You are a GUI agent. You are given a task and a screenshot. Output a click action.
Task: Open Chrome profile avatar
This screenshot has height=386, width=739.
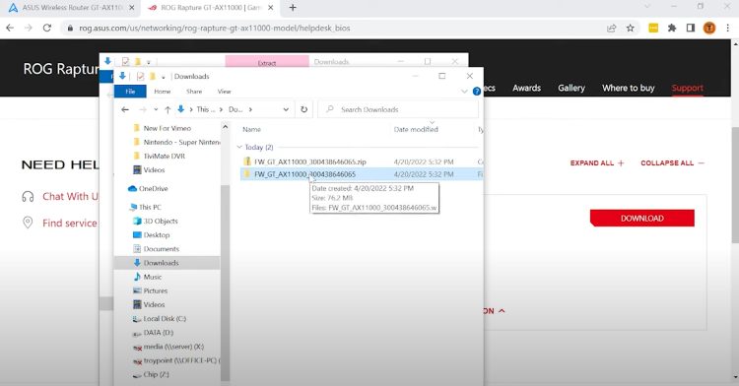pos(708,29)
